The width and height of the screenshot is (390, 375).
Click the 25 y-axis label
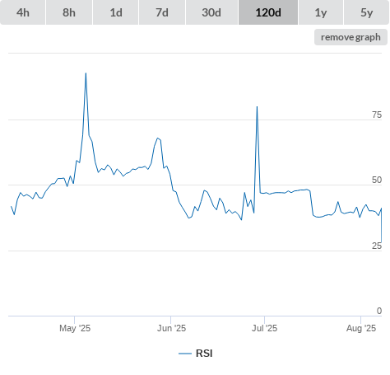(x=377, y=246)
